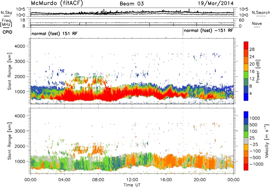270x187 pixels.
Task: Click the blue top of velocity color bar
Action: (246, 115)
